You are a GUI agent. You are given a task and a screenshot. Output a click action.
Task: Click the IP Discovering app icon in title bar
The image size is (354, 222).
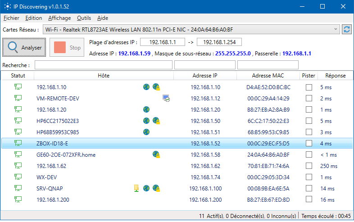tap(8, 7)
